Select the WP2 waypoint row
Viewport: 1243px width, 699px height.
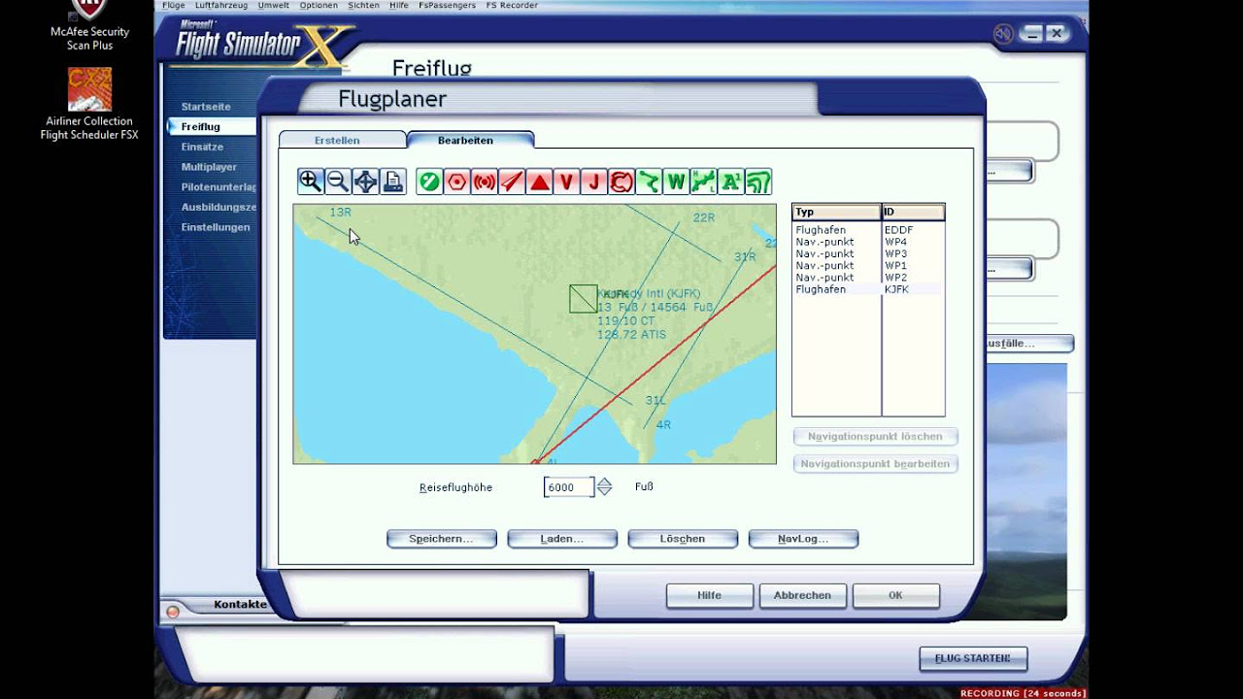pyautogui.click(x=868, y=278)
